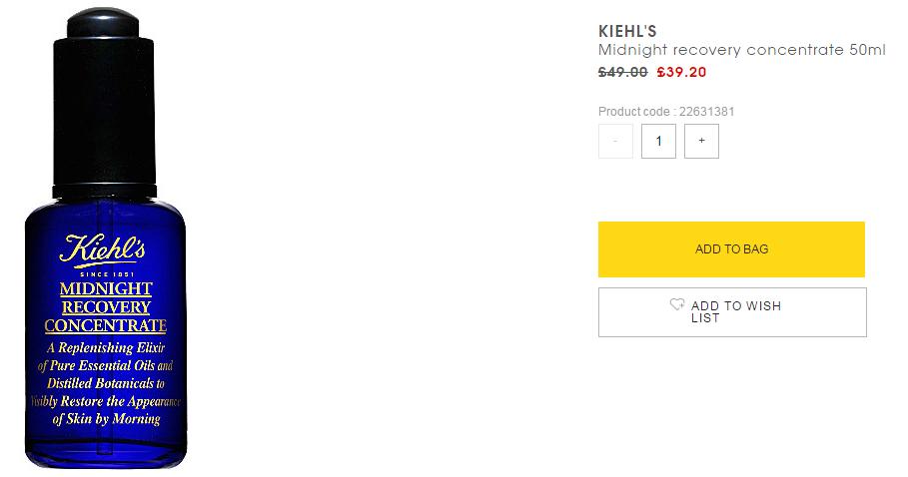Click the quantity input field
Viewport: 908px width, 477px height.
[x=658, y=141]
